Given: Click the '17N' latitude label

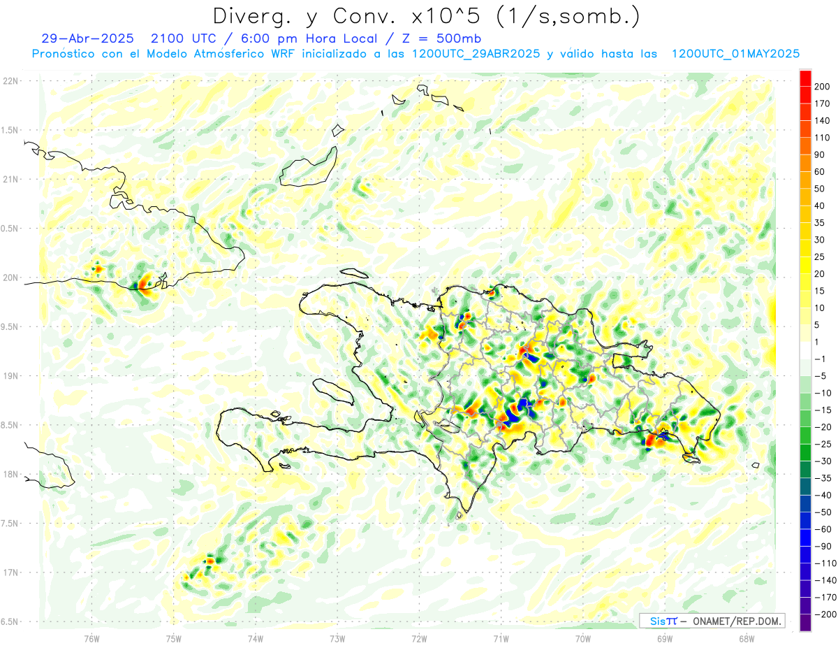Looking at the screenshot, I should [10, 573].
